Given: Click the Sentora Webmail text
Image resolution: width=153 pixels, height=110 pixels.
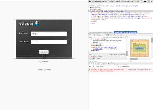Looking at the screenshot, I should click(44, 70).
